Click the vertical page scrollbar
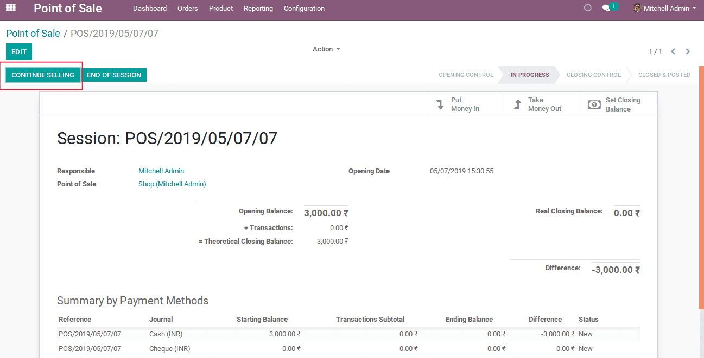This screenshot has width=704, height=358. pyautogui.click(x=701, y=187)
